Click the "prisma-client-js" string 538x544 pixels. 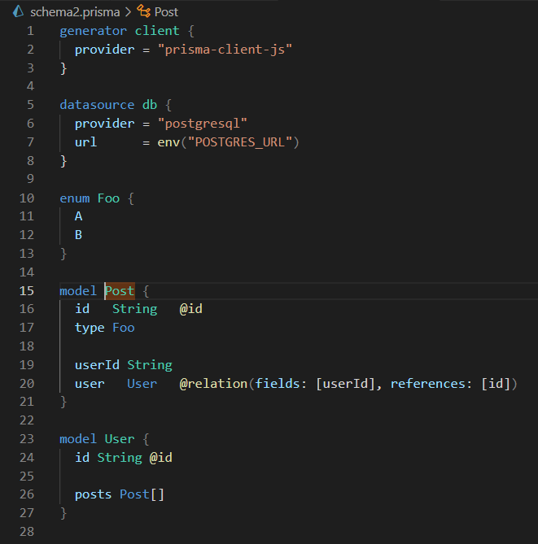(x=225, y=50)
